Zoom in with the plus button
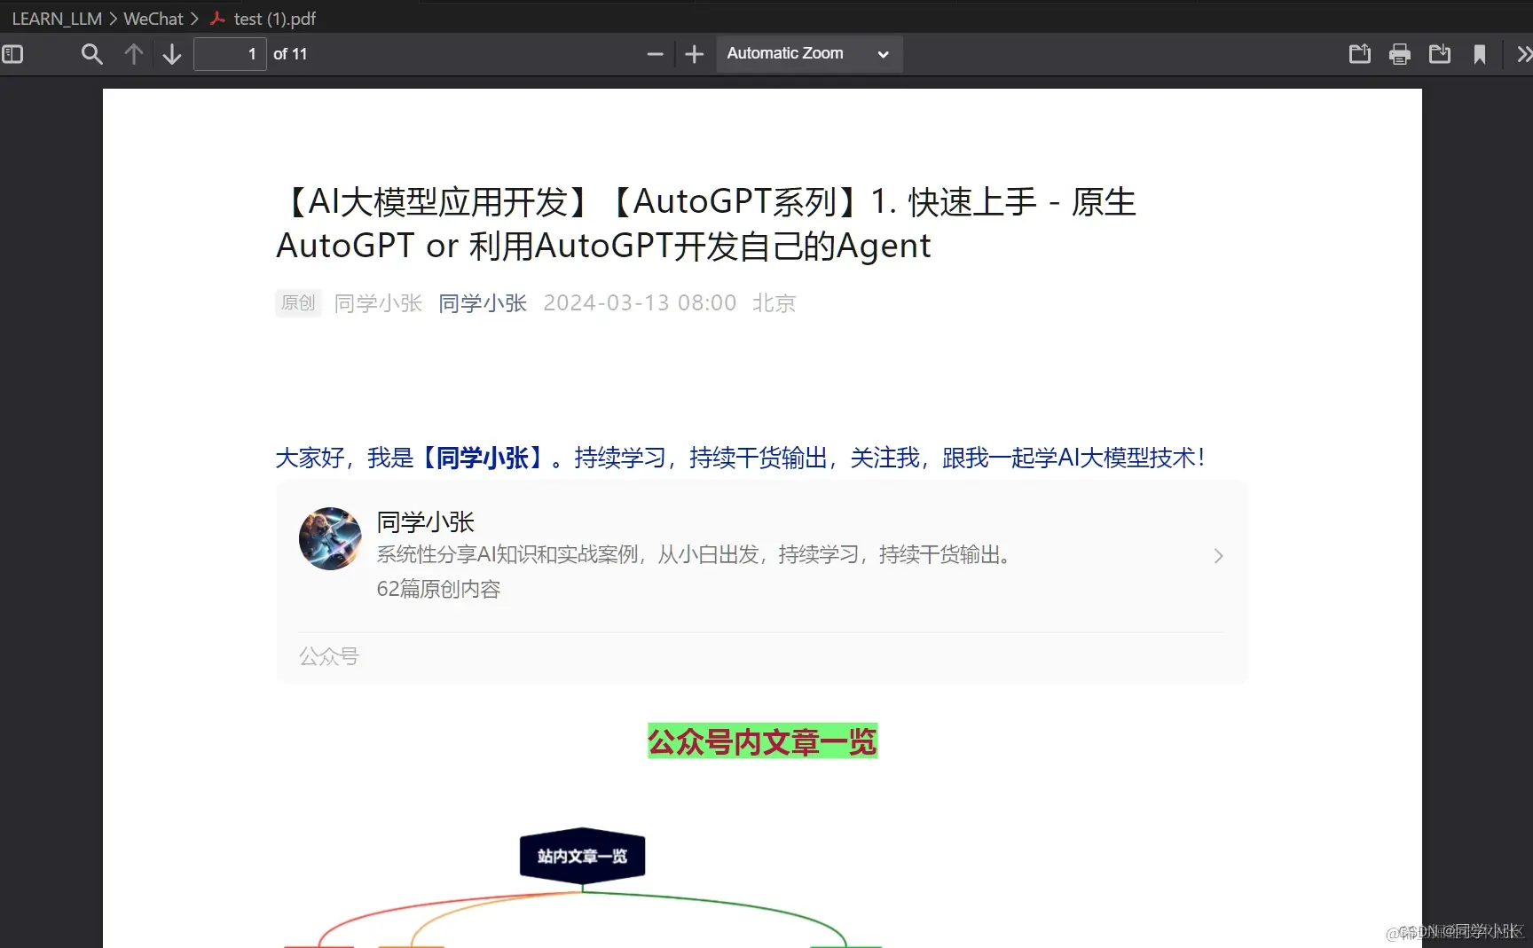 click(694, 54)
